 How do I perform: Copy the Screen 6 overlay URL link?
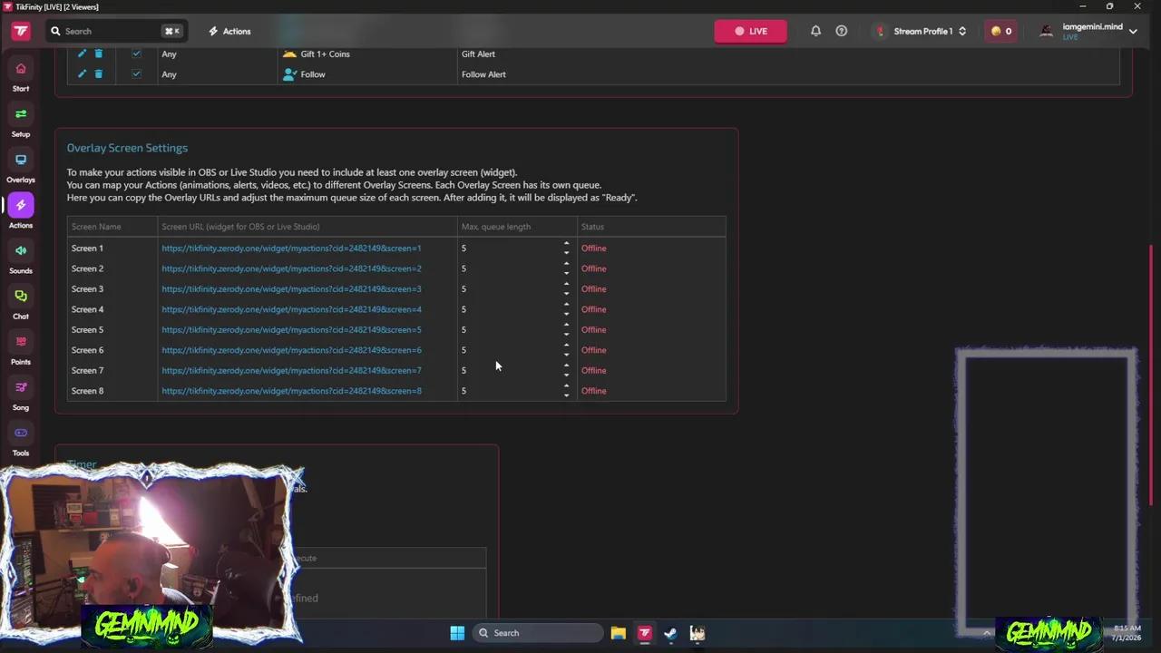291,350
